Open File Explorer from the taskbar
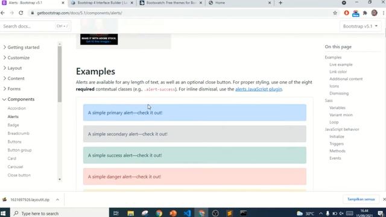The width and height of the screenshot is (386, 217). click(x=130, y=213)
